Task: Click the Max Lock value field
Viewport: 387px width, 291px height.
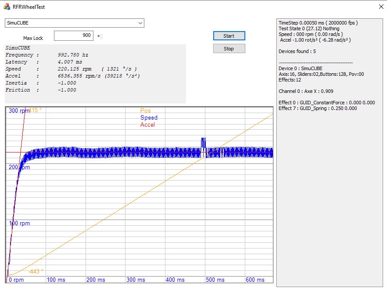Action: (x=74, y=35)
